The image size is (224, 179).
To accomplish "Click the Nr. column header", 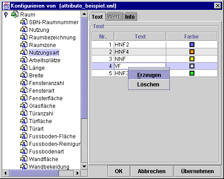I will coord(103,36).
